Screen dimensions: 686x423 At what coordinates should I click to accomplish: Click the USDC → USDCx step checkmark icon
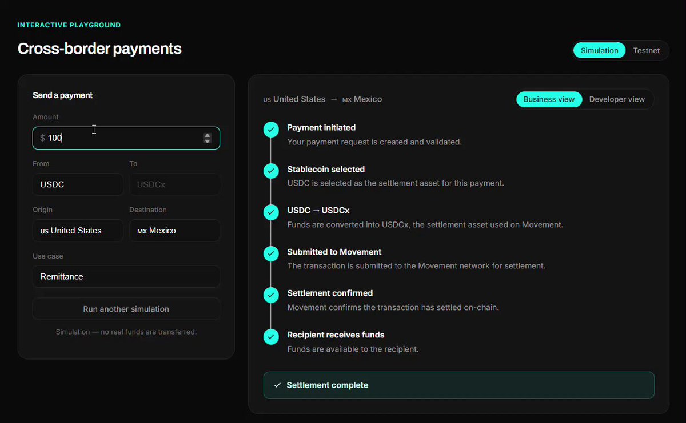pos(271,212)
